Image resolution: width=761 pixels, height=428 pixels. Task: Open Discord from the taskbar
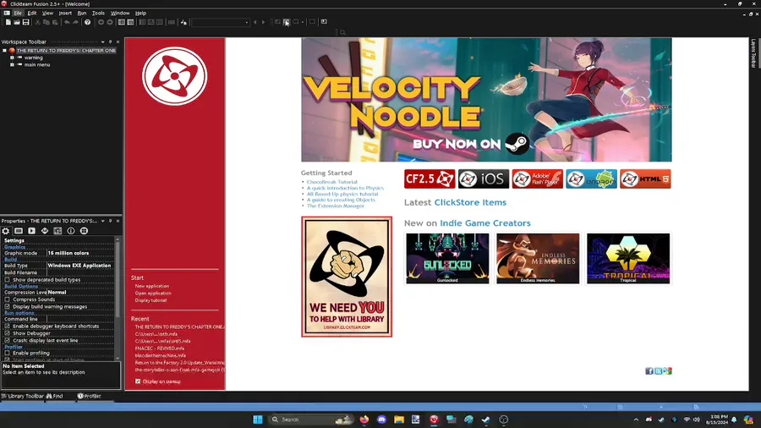click(x=381, y=420)
